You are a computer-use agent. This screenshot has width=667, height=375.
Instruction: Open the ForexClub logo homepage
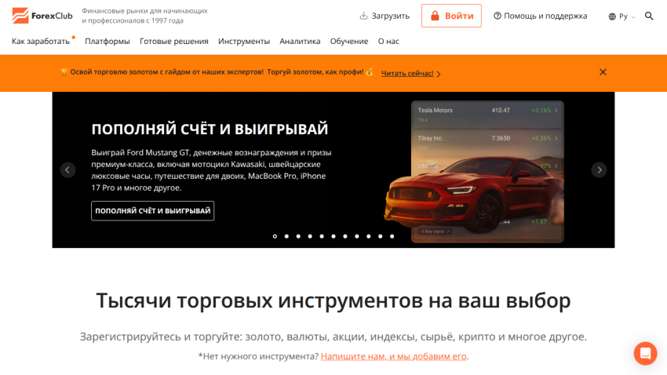pyautogui.click(x=42, y=16)
